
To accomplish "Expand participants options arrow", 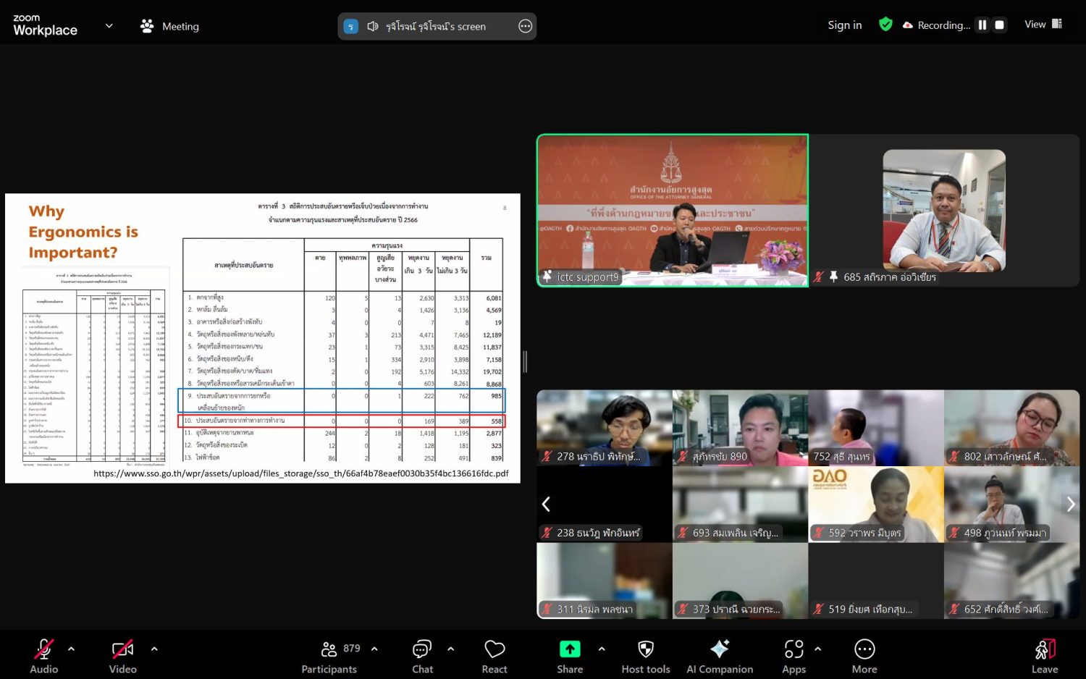I will click(x=374, y=649).
